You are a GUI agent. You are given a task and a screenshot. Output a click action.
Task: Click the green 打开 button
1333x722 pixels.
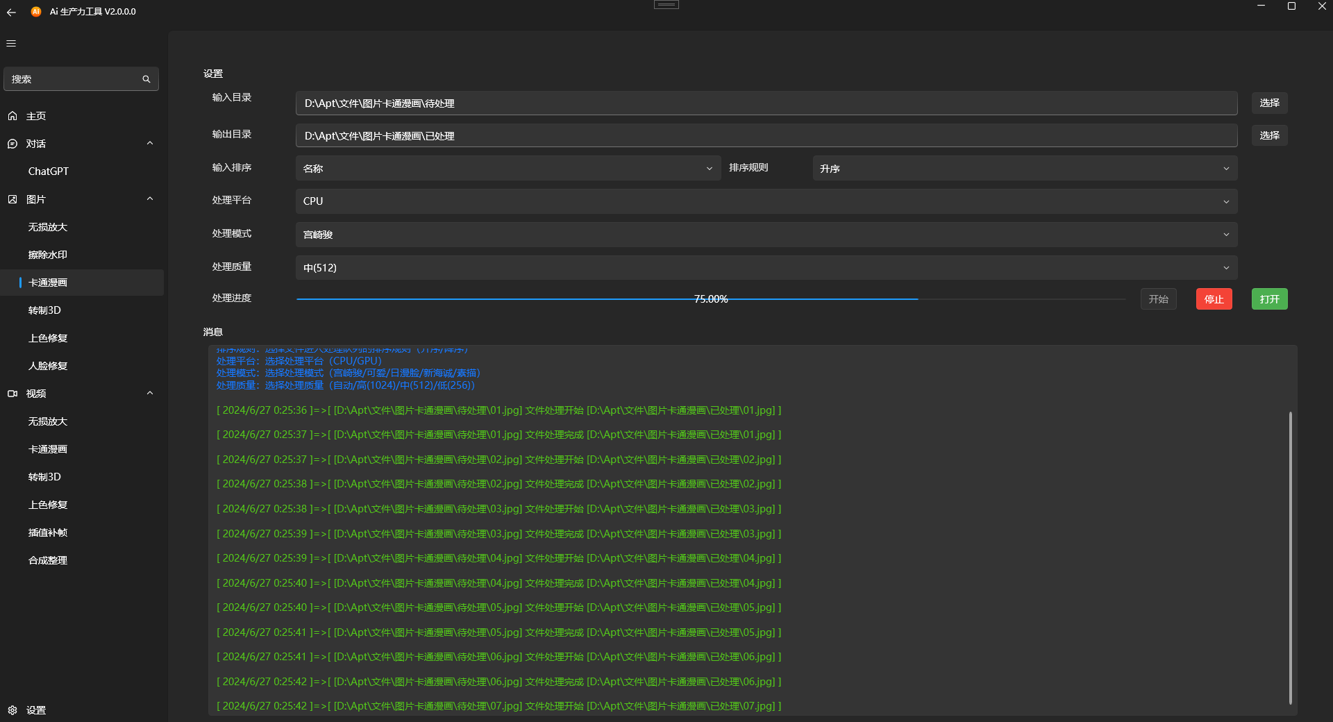pyautogui.click(x=1269, y=299)
